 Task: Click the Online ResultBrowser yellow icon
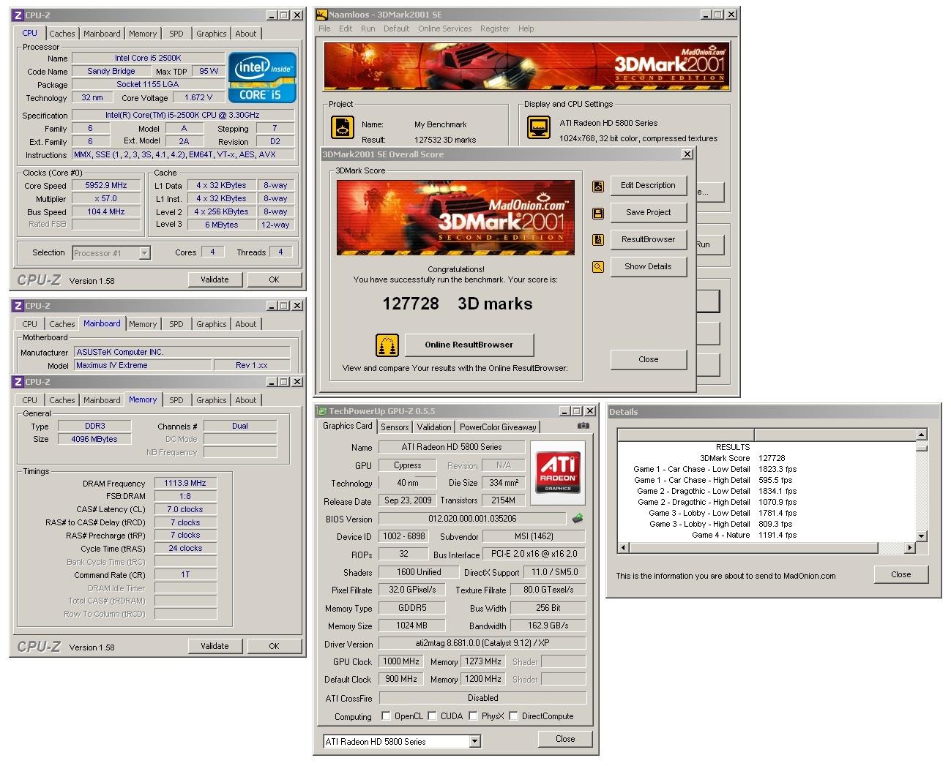[x=387, y=345]
